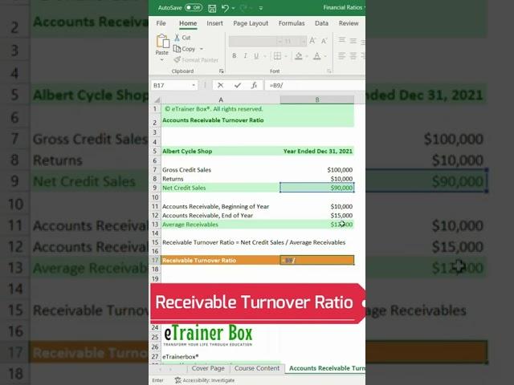
Task: Open the Review ribbon tab
Action: [349, 23]
